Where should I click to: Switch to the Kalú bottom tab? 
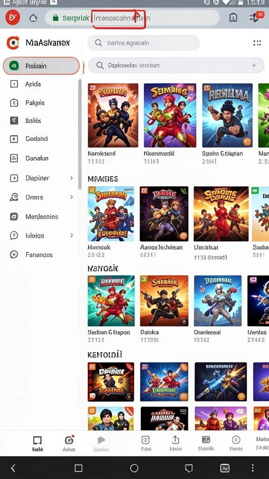[37, 443]
